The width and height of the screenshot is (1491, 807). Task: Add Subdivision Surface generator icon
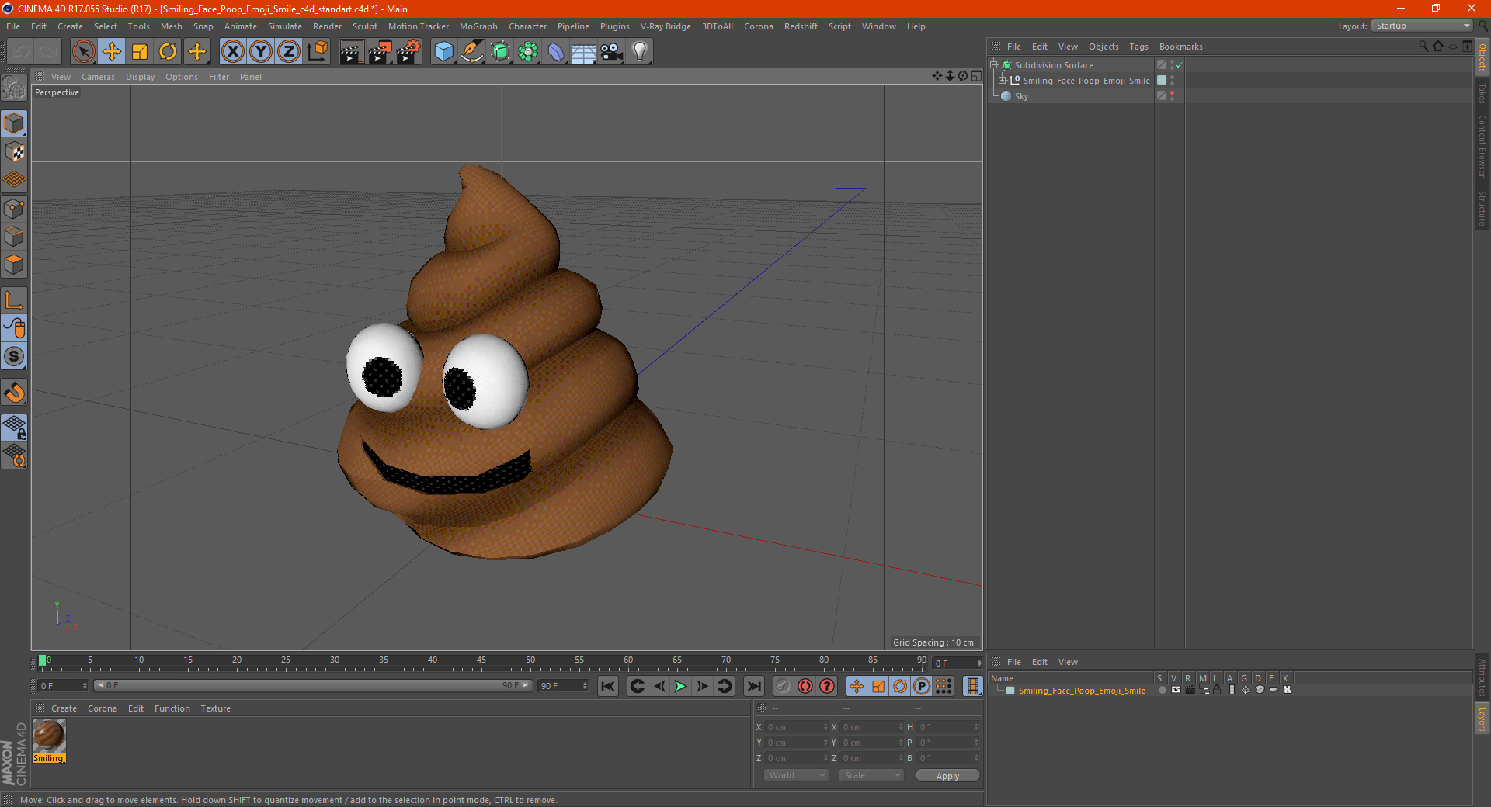(x=500, y=52)
